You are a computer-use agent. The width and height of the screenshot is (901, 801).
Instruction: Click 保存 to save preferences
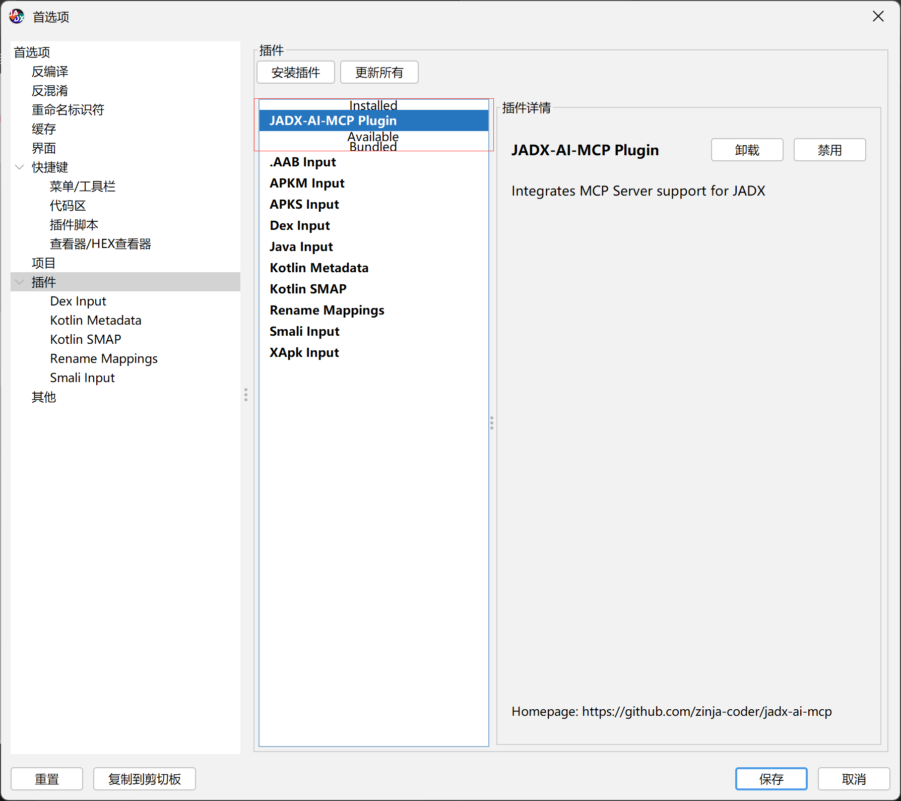coord(771,779)
